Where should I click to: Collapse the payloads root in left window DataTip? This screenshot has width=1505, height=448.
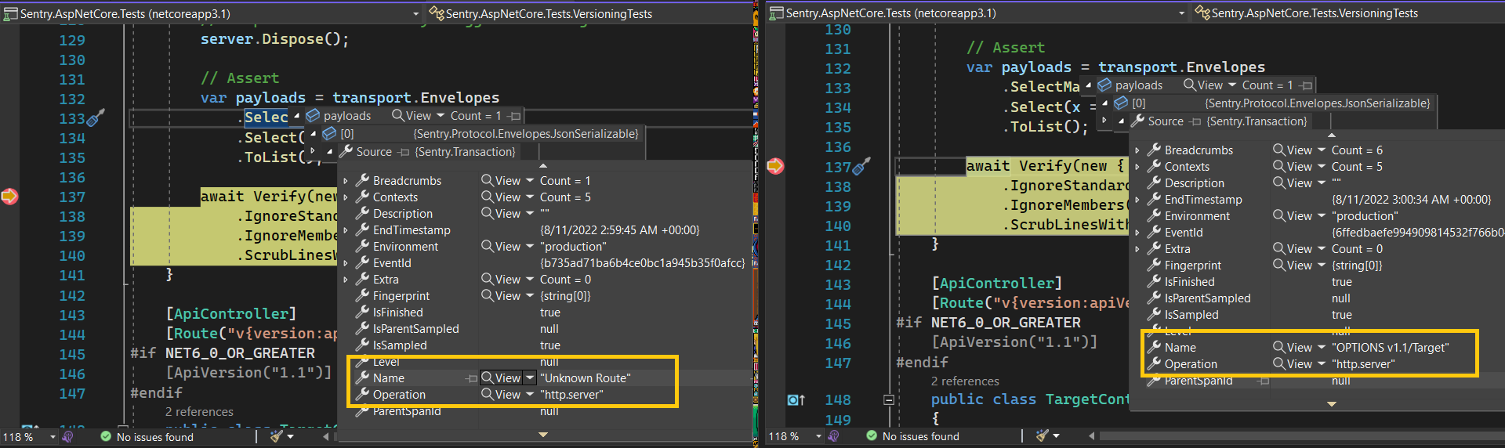coord(297,116)
